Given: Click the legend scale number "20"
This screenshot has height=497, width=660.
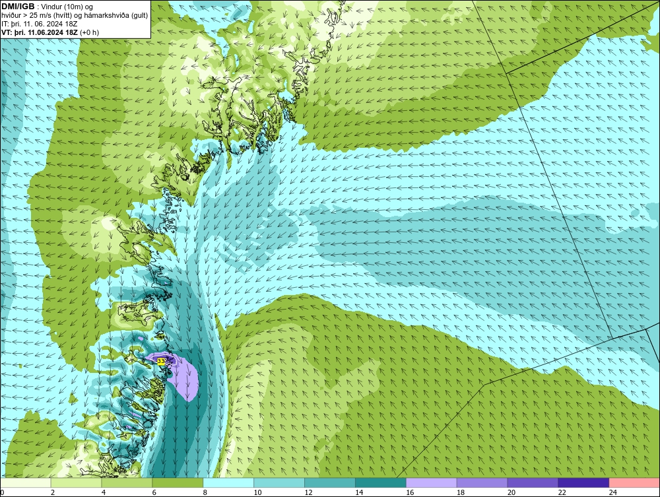Looking at the screenshot, I should (511, 492).
